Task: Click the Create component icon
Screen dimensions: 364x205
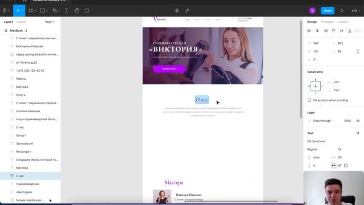Action: click(x=177, y=11)
